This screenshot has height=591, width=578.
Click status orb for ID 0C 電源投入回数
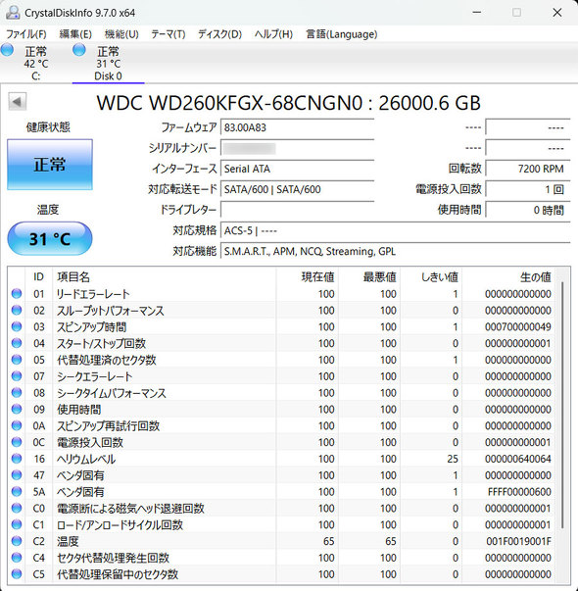click(x=17, y=442)
